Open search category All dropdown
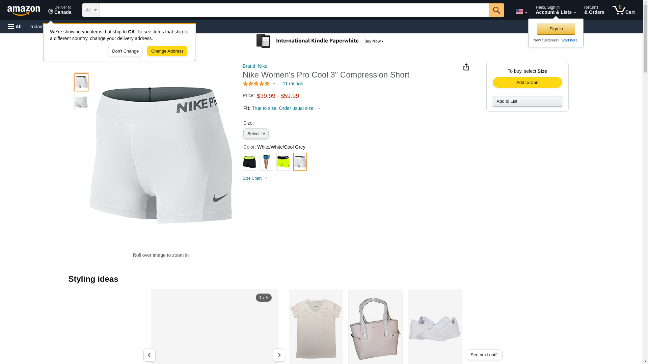The width and height of the screenshot is (648, 364). coord(91,10)
